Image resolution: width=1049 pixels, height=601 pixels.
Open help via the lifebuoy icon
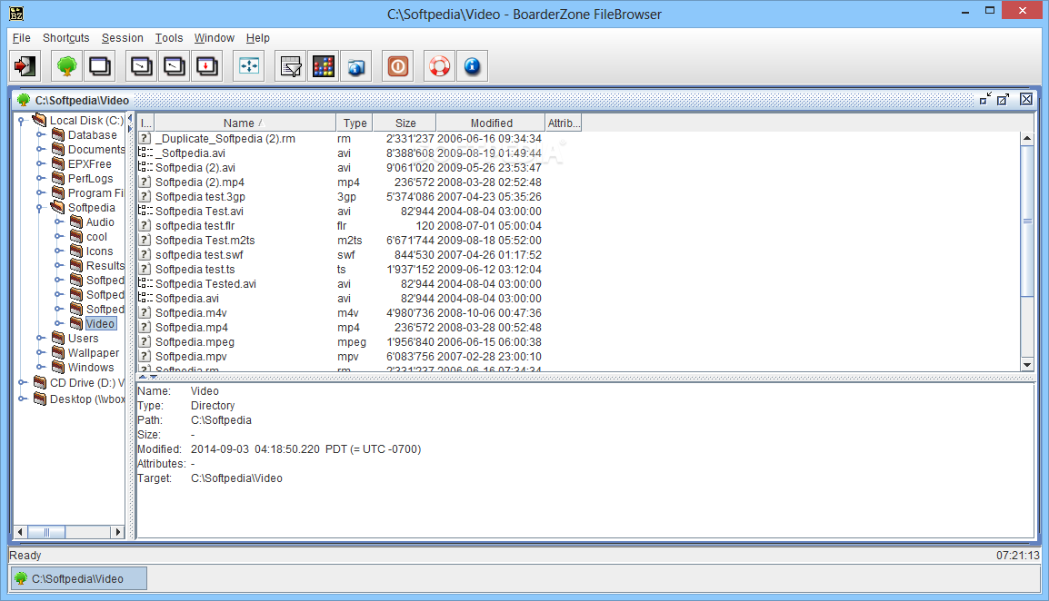[440, 66]
